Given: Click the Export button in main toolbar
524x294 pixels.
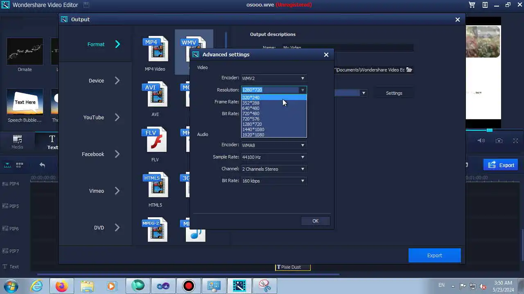Looking at the screenshot, I should tap(501, 165).
